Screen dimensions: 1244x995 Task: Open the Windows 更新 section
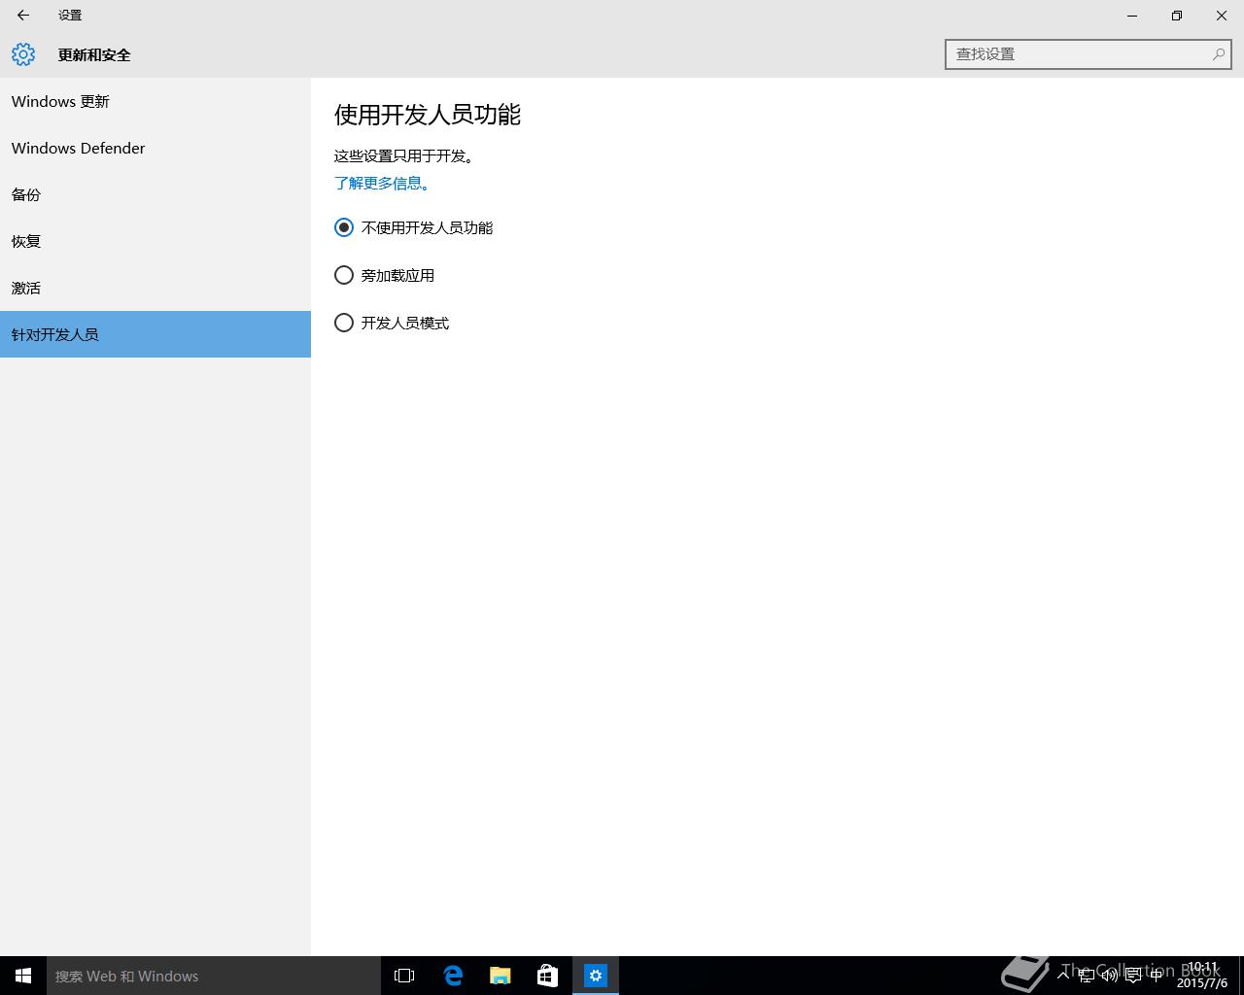tap(155, 101)
